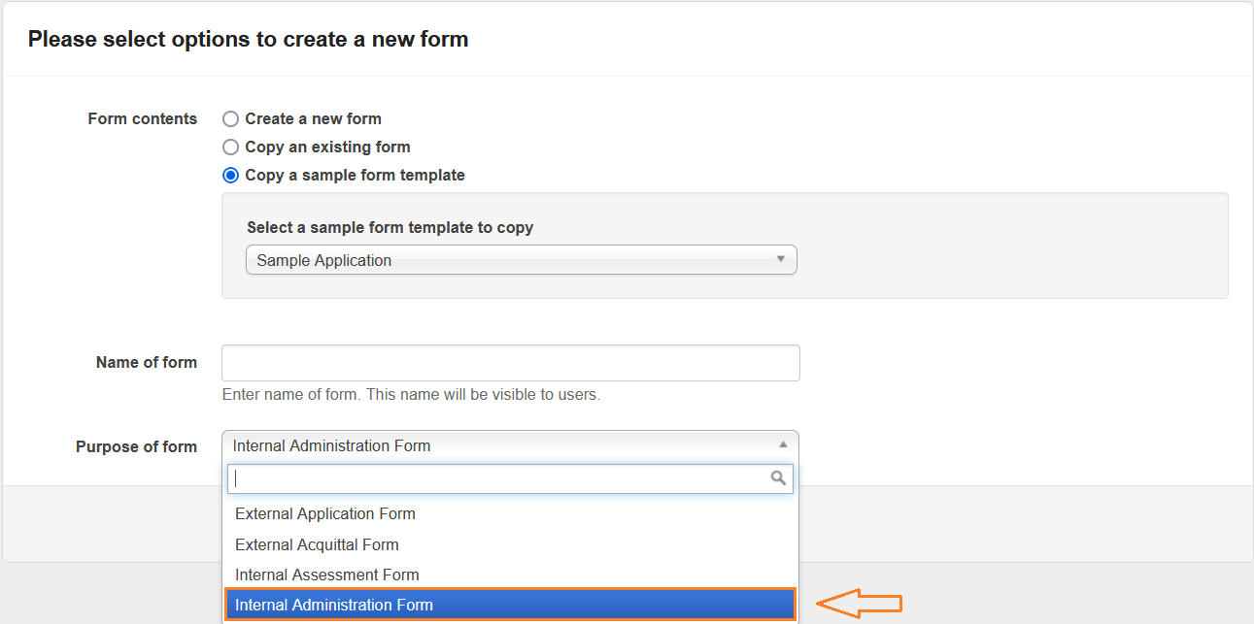Click the "Select a sample form template to copy" label
The width and height of the screenshot is (1254, 624).
tap(390, 227)
